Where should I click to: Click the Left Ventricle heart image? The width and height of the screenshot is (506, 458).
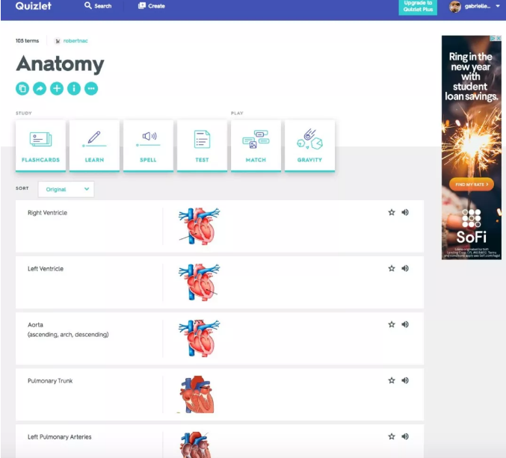click(x=199, y=282)
